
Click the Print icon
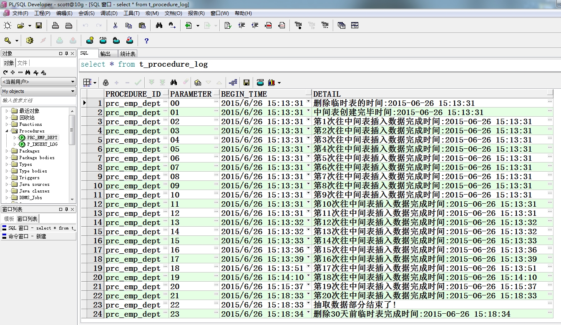tap(55, 26)
